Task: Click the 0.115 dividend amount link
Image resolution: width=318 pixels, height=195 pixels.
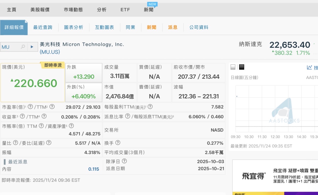Action: tap(94, 169)
